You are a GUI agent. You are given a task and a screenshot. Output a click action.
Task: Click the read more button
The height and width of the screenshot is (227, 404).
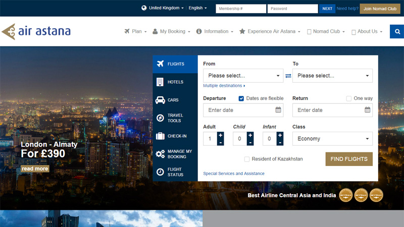(35, 168)
